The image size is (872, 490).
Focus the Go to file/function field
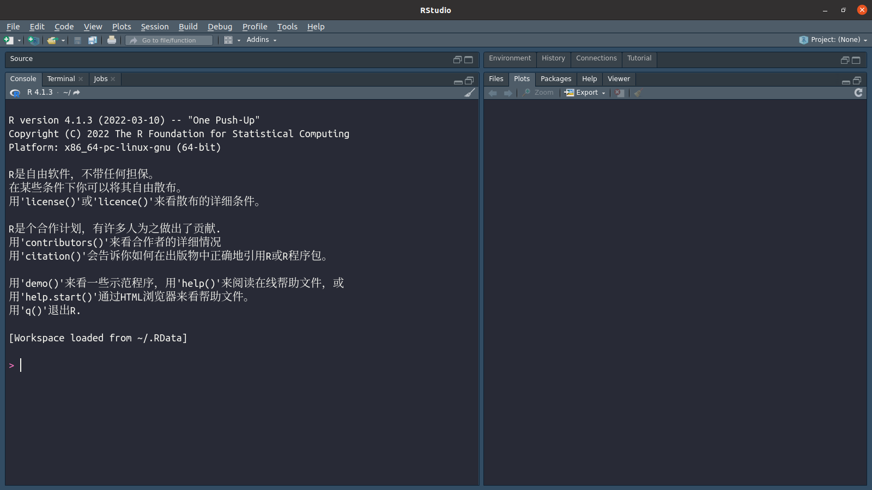[x=169, y=40]
